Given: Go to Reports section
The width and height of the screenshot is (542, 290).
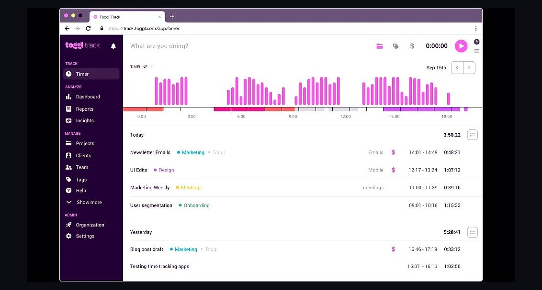Looking at the screenshot, I should [85, 109].
